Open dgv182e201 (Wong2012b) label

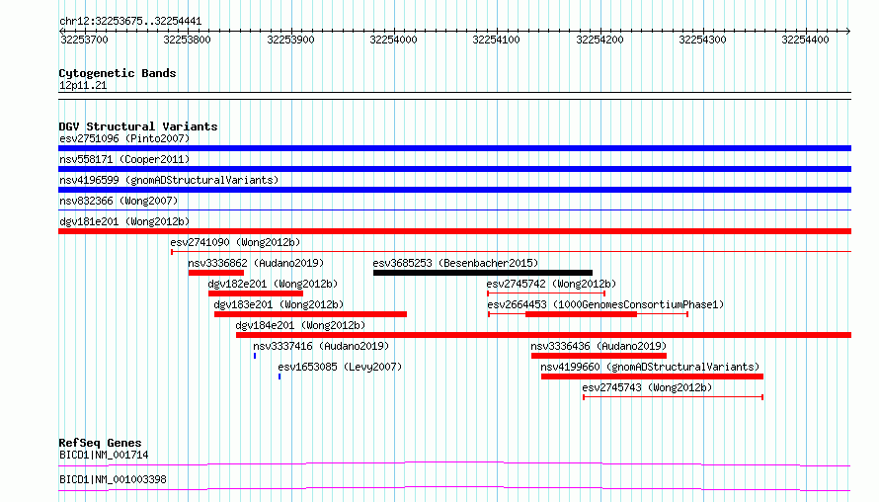pyautogui.click(x=273, y=284)
